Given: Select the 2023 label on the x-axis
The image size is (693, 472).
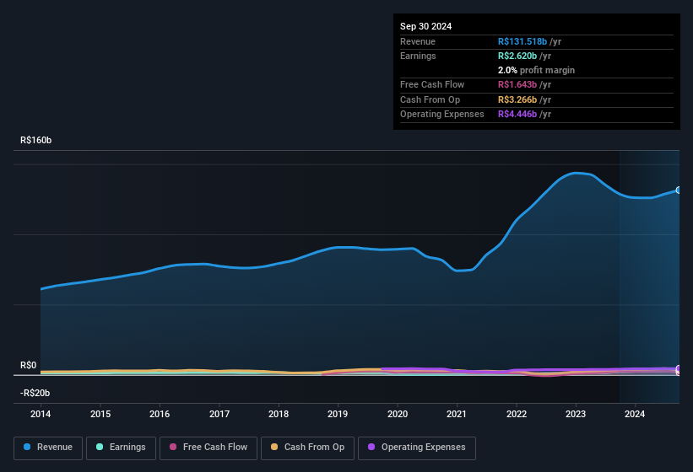Looking at the screenshot, I should click(576, 414).
